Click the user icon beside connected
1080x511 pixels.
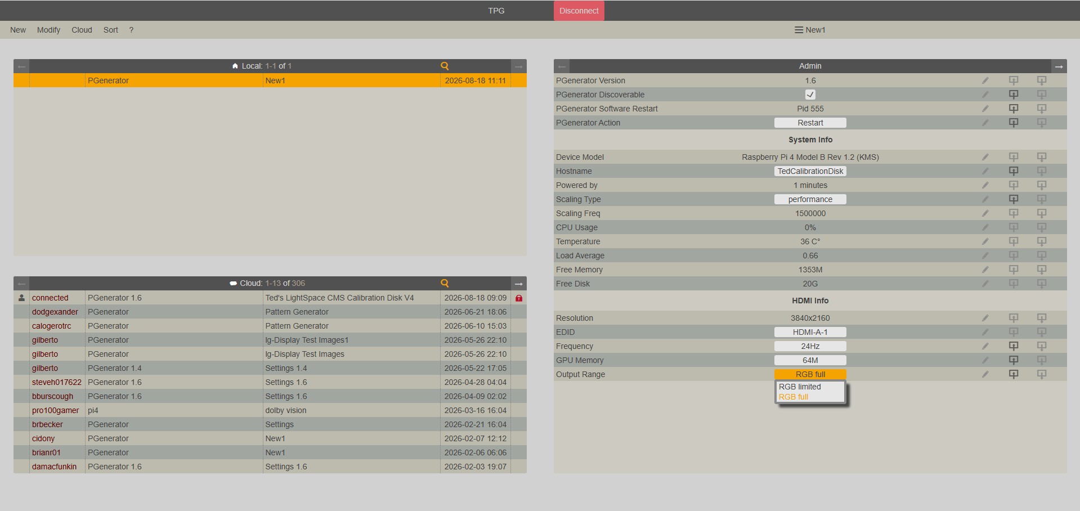(x=21, y=298)
